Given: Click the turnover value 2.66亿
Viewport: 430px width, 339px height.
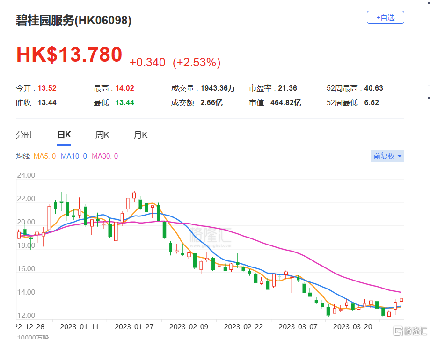Looking at the screenshot, I should 211,103.
